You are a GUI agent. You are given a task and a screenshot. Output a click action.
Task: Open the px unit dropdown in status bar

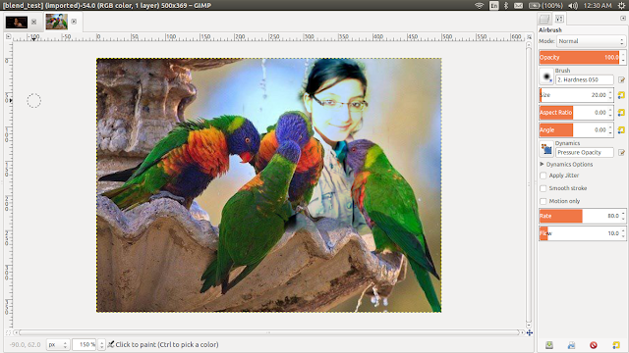58,344
